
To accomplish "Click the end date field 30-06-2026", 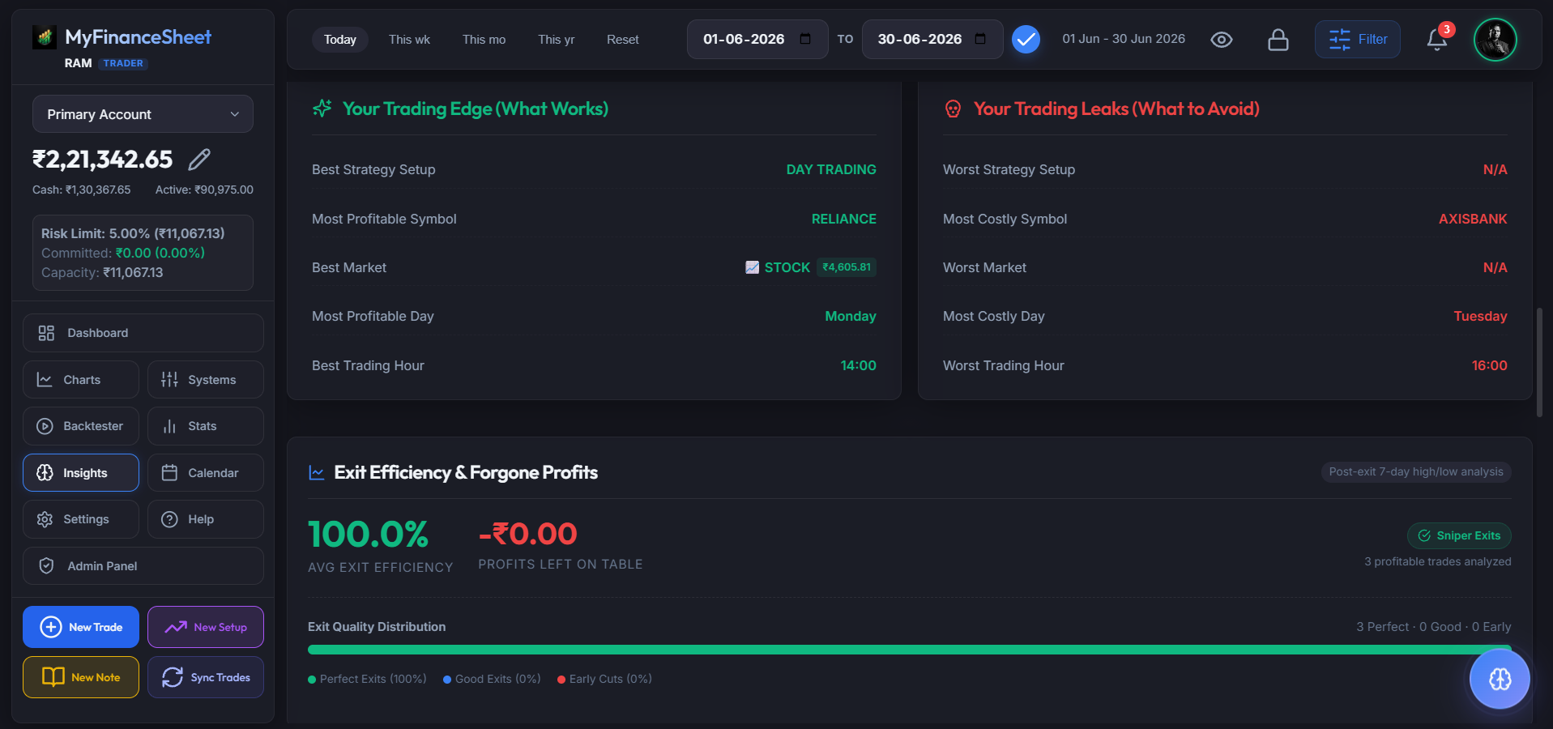I will coord(932,40).
